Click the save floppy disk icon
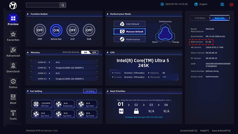Image resolution: width=238 pixels, height=134 pixels. click(x=222, y=4)
